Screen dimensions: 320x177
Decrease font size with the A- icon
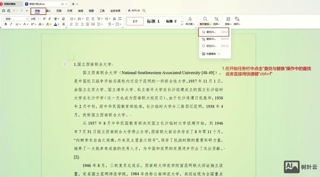click(49, 19)
